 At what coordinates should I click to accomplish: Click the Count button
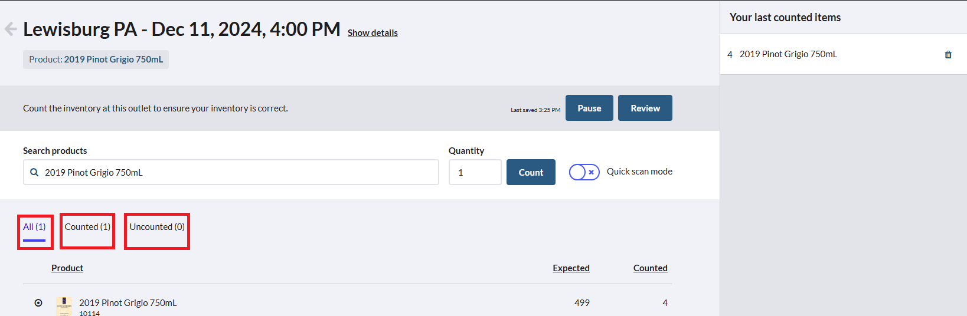(531, 172)
